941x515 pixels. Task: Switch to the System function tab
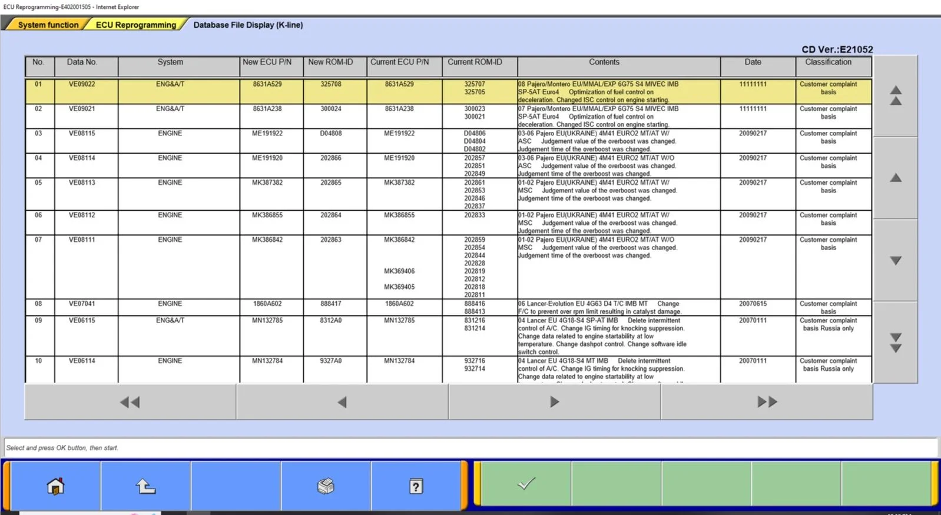[x=48, y=25]
